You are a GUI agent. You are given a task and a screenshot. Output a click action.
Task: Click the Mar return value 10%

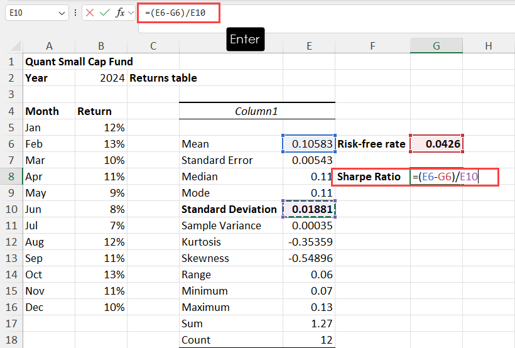click(x=101, y=160)
